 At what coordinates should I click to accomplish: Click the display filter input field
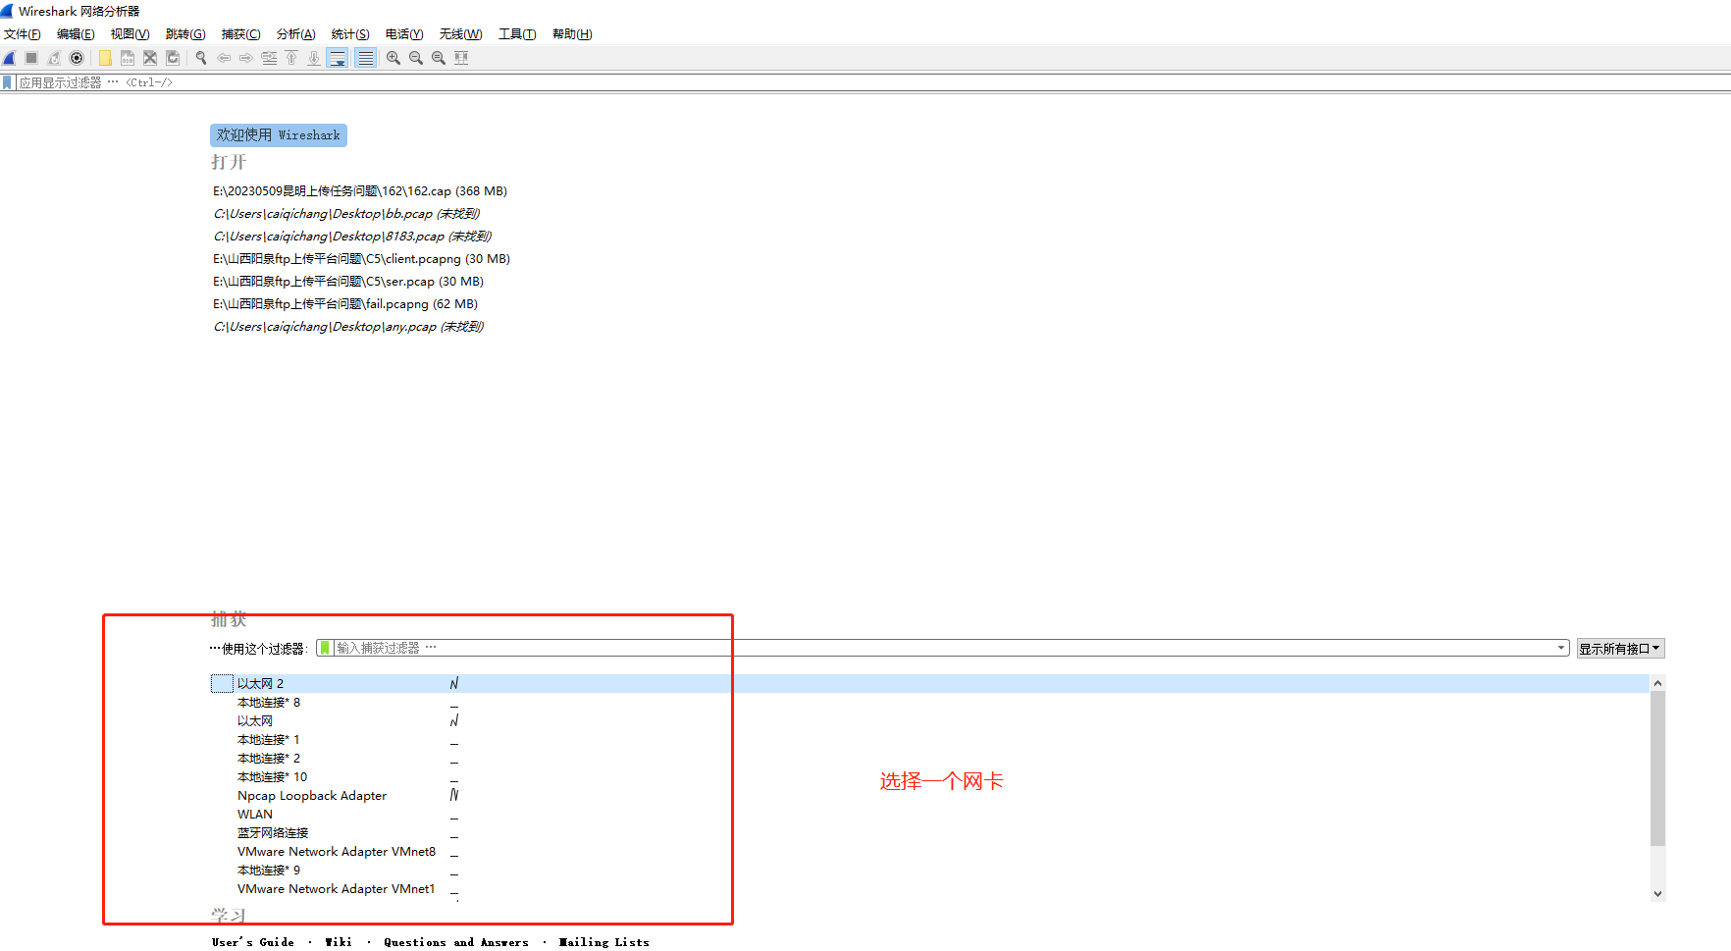873,82
